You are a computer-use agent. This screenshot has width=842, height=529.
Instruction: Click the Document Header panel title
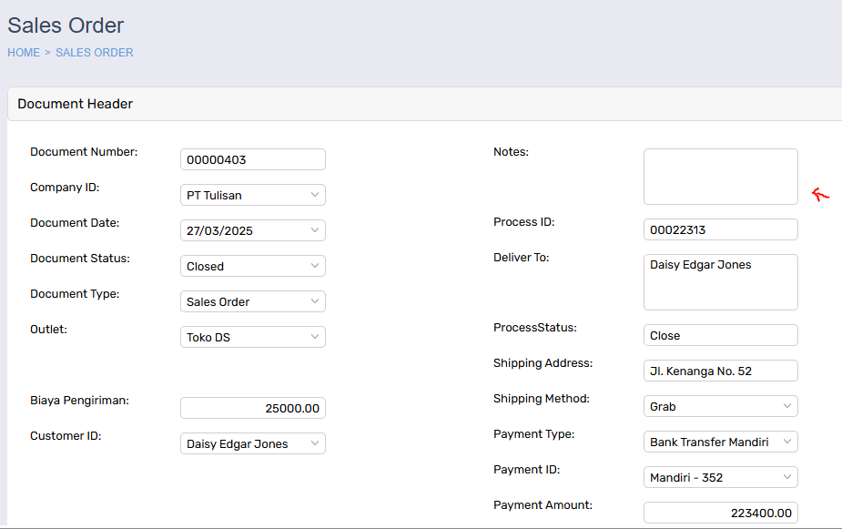coord(76,104)
